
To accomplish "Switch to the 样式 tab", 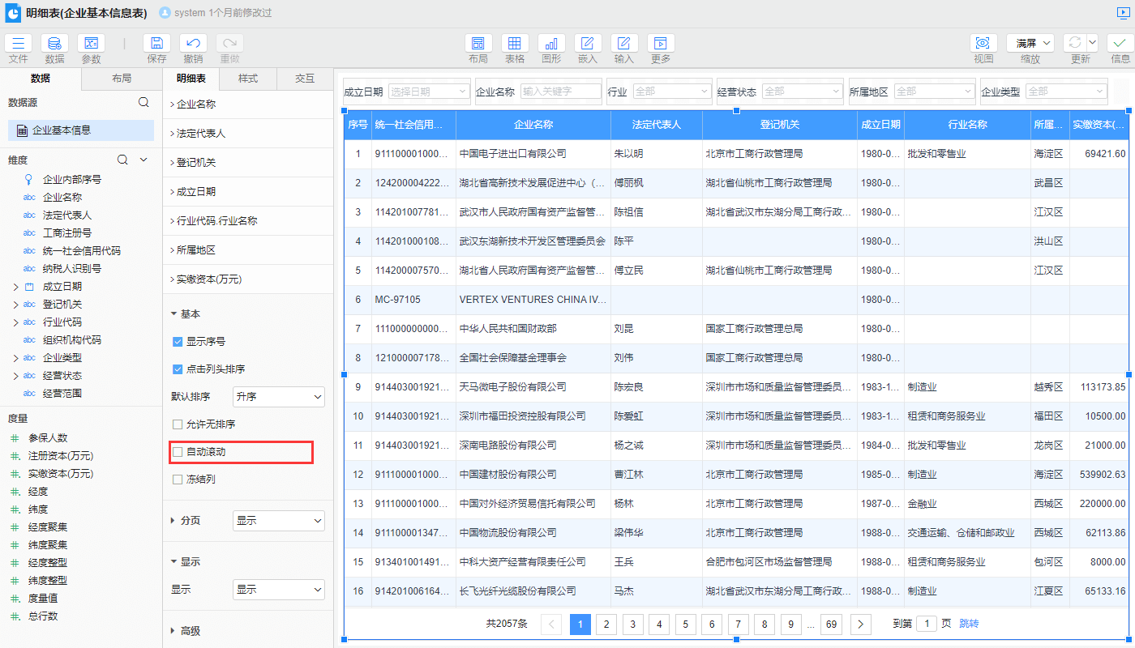I will [248, 79].
